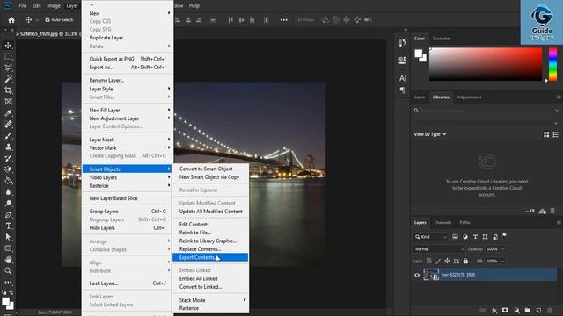Open the View by Type dropdown
Viewport: 563px width, 316px height.
click(430, 134)
